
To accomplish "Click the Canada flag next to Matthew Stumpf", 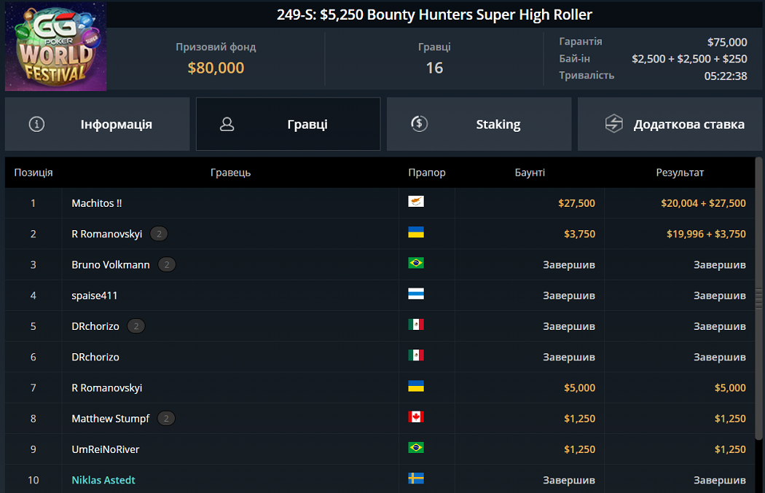I will point(416,417).
